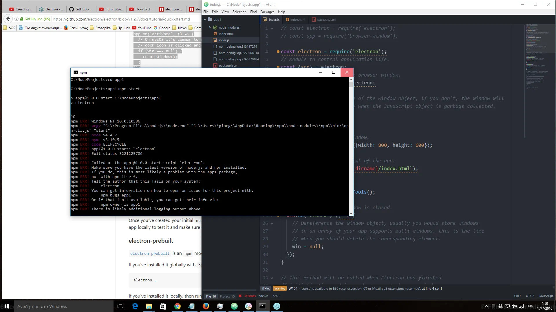Click the volume icon in system tray
Image resolution: width=556 pixels, height=312 pixels.
514,306
